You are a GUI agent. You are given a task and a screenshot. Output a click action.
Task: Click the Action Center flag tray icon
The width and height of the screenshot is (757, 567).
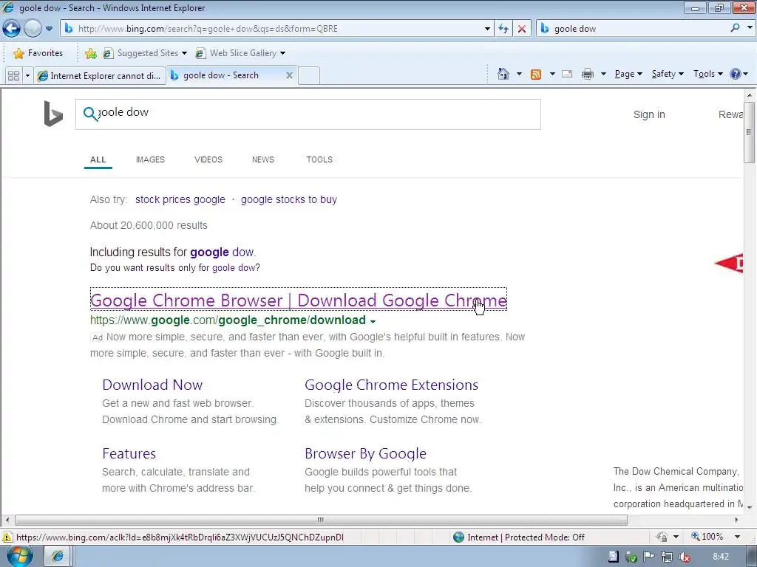click(x=649, y=557)
